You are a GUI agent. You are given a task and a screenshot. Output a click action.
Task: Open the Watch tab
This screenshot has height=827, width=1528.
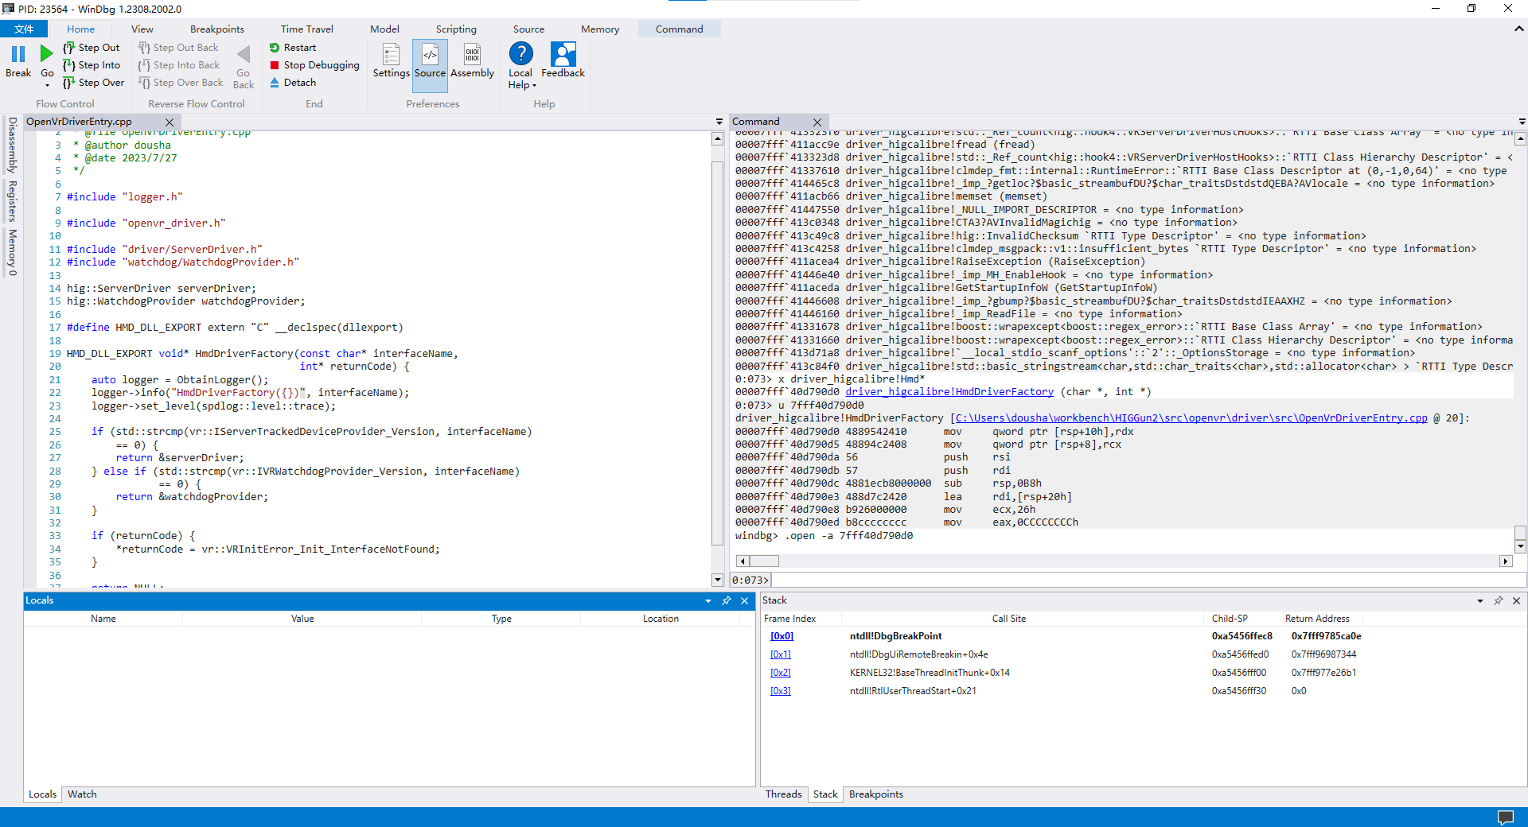82,794
